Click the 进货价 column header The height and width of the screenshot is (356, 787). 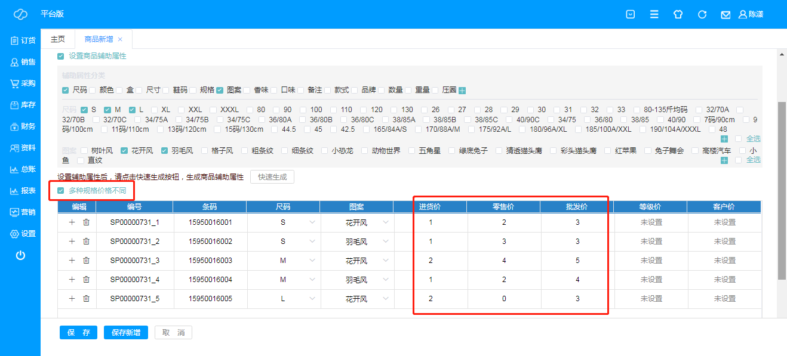[x=431, y=207]
